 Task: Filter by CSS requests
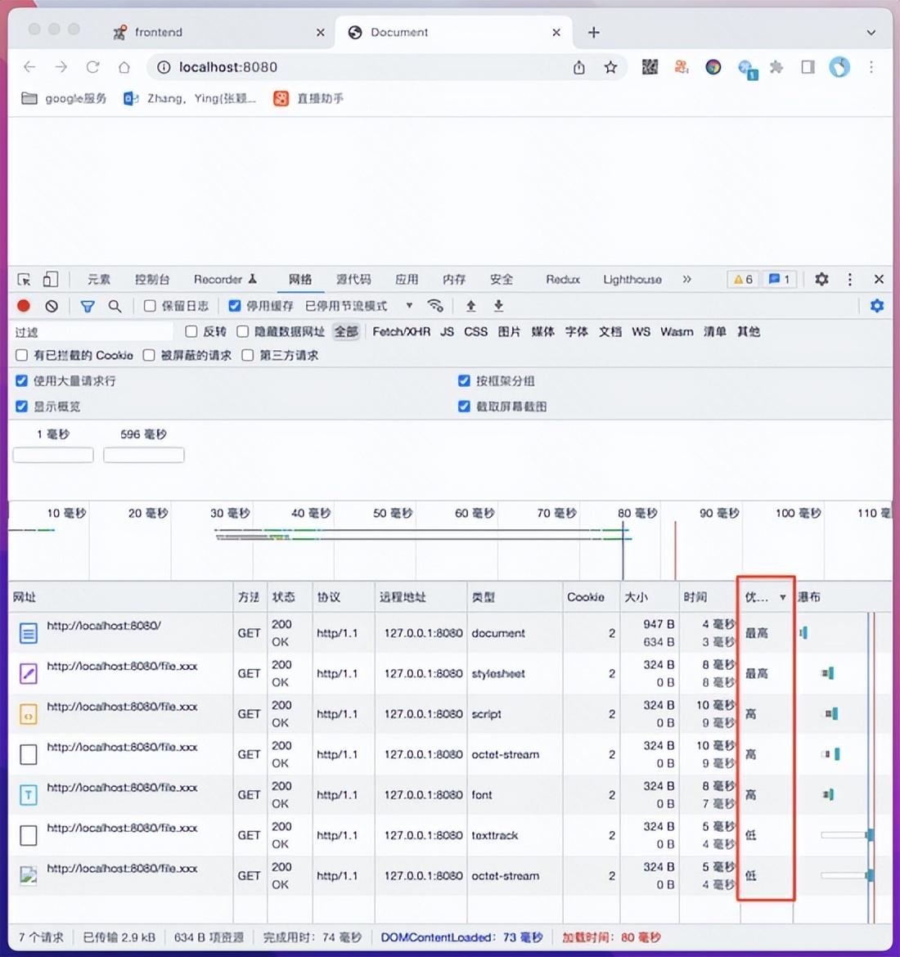475,331
